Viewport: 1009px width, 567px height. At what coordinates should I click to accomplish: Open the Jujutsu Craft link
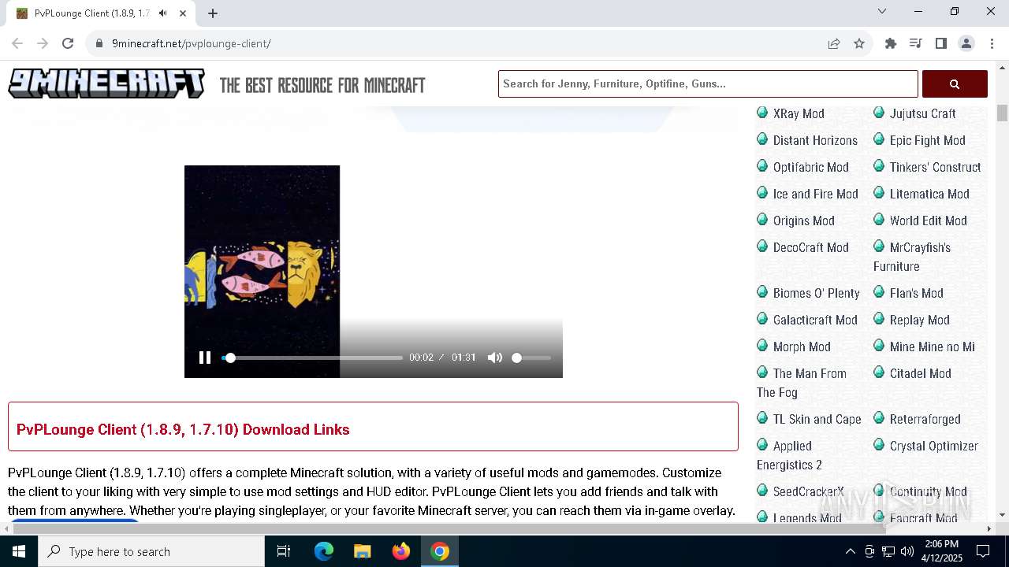(x=922, y=113)
